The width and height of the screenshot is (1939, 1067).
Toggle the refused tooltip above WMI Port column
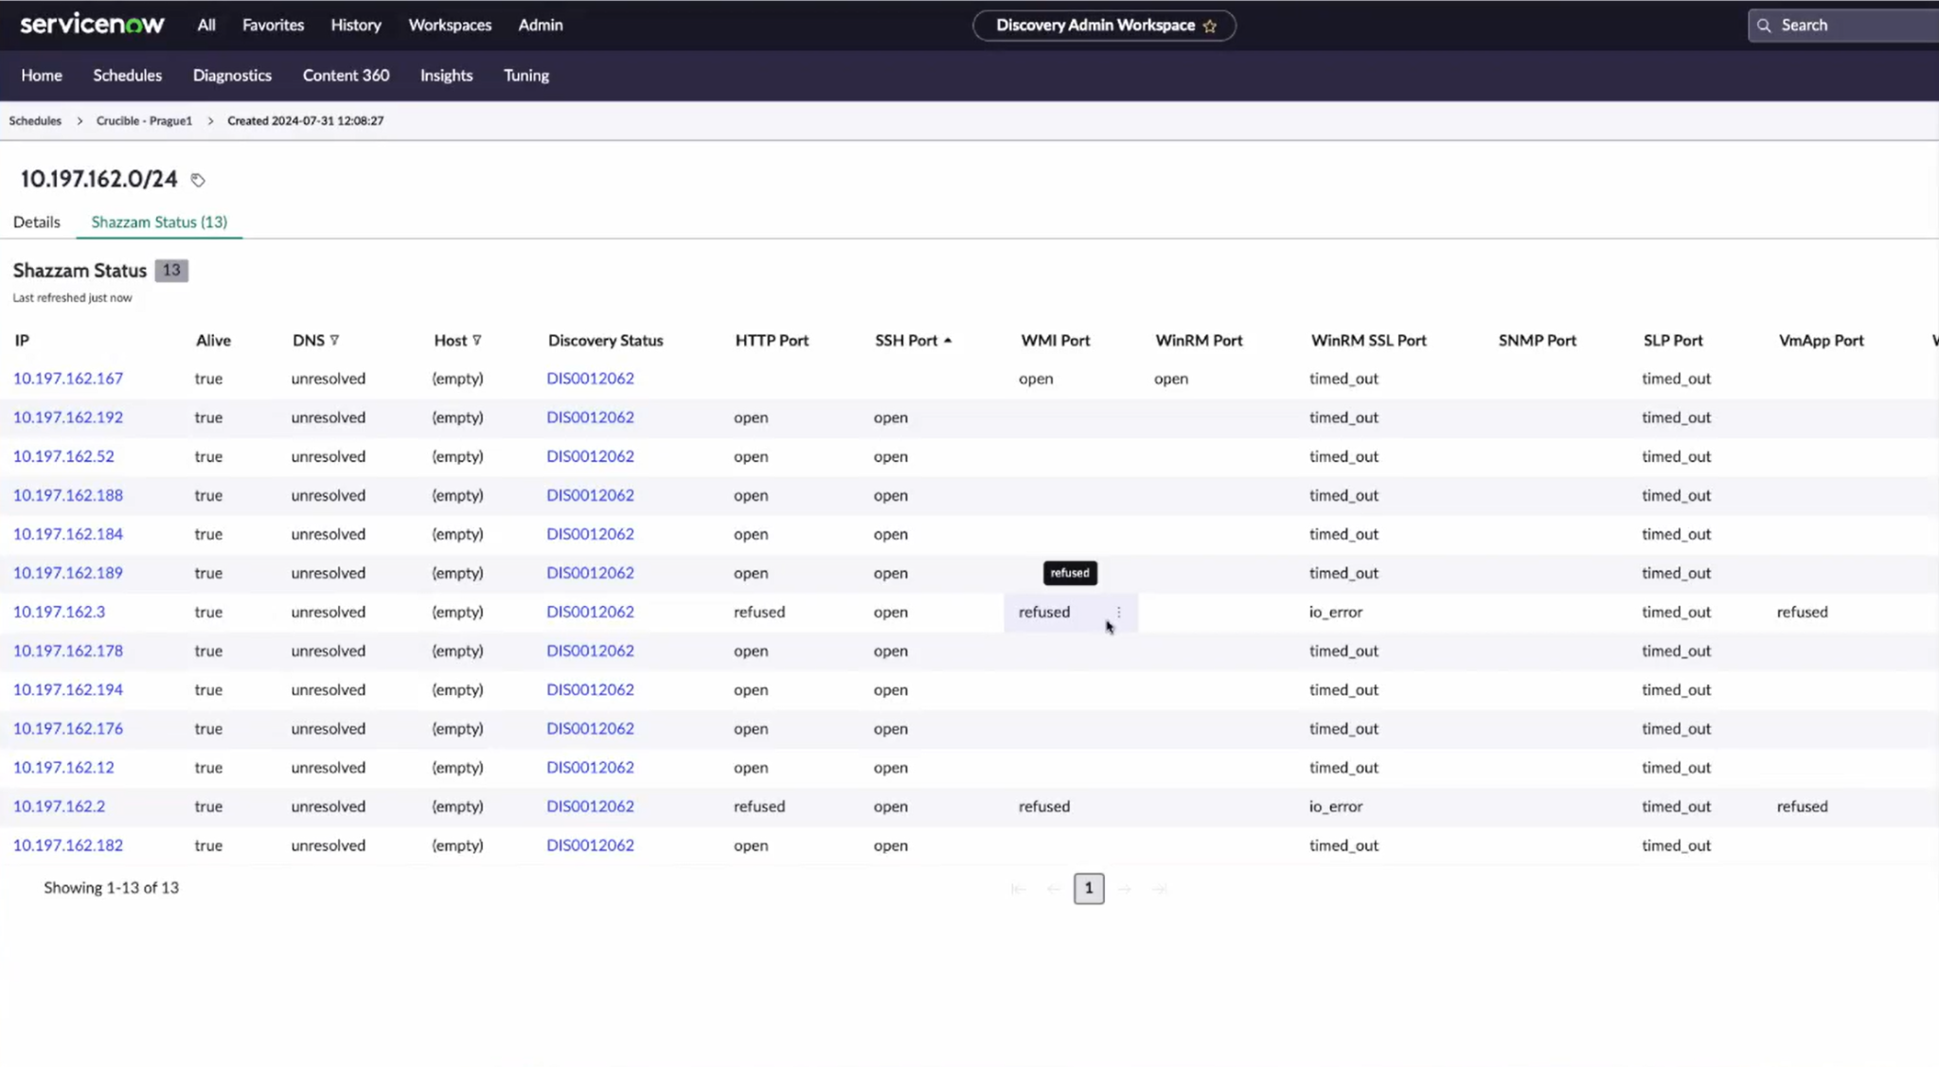tap(1069, 573)
